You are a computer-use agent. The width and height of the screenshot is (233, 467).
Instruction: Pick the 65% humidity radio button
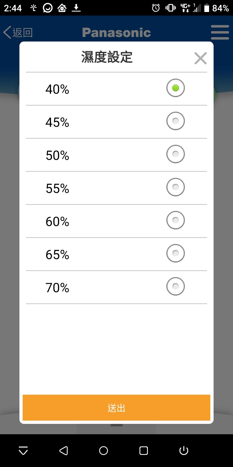tap(175, 253)
